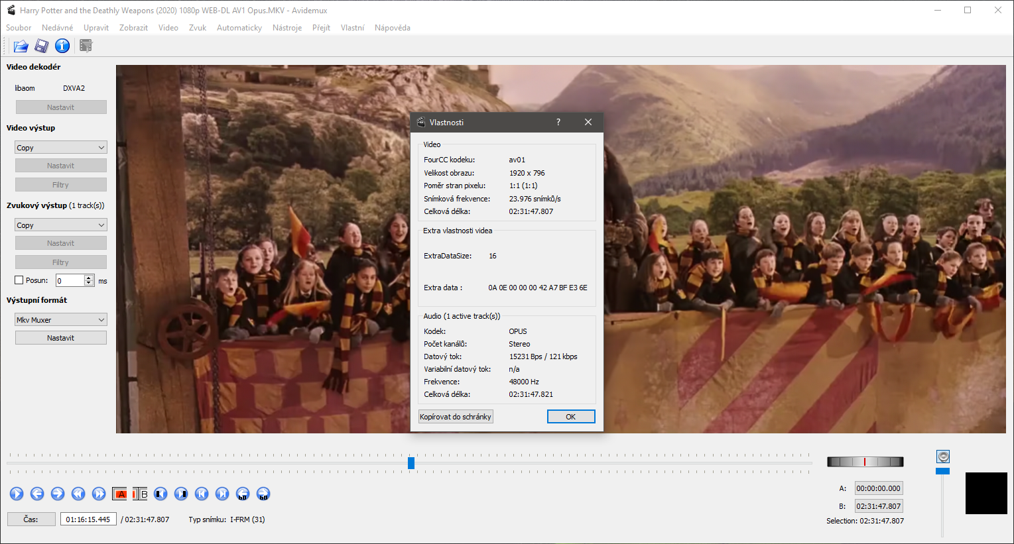Open the Video menu
Viewport: 1014px width, 544px height.
click(x=168, y=27)
